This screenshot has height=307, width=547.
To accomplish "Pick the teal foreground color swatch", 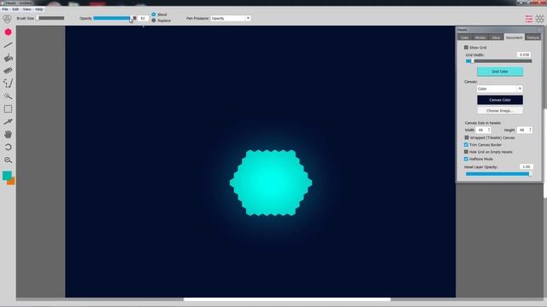I will 7,176.
